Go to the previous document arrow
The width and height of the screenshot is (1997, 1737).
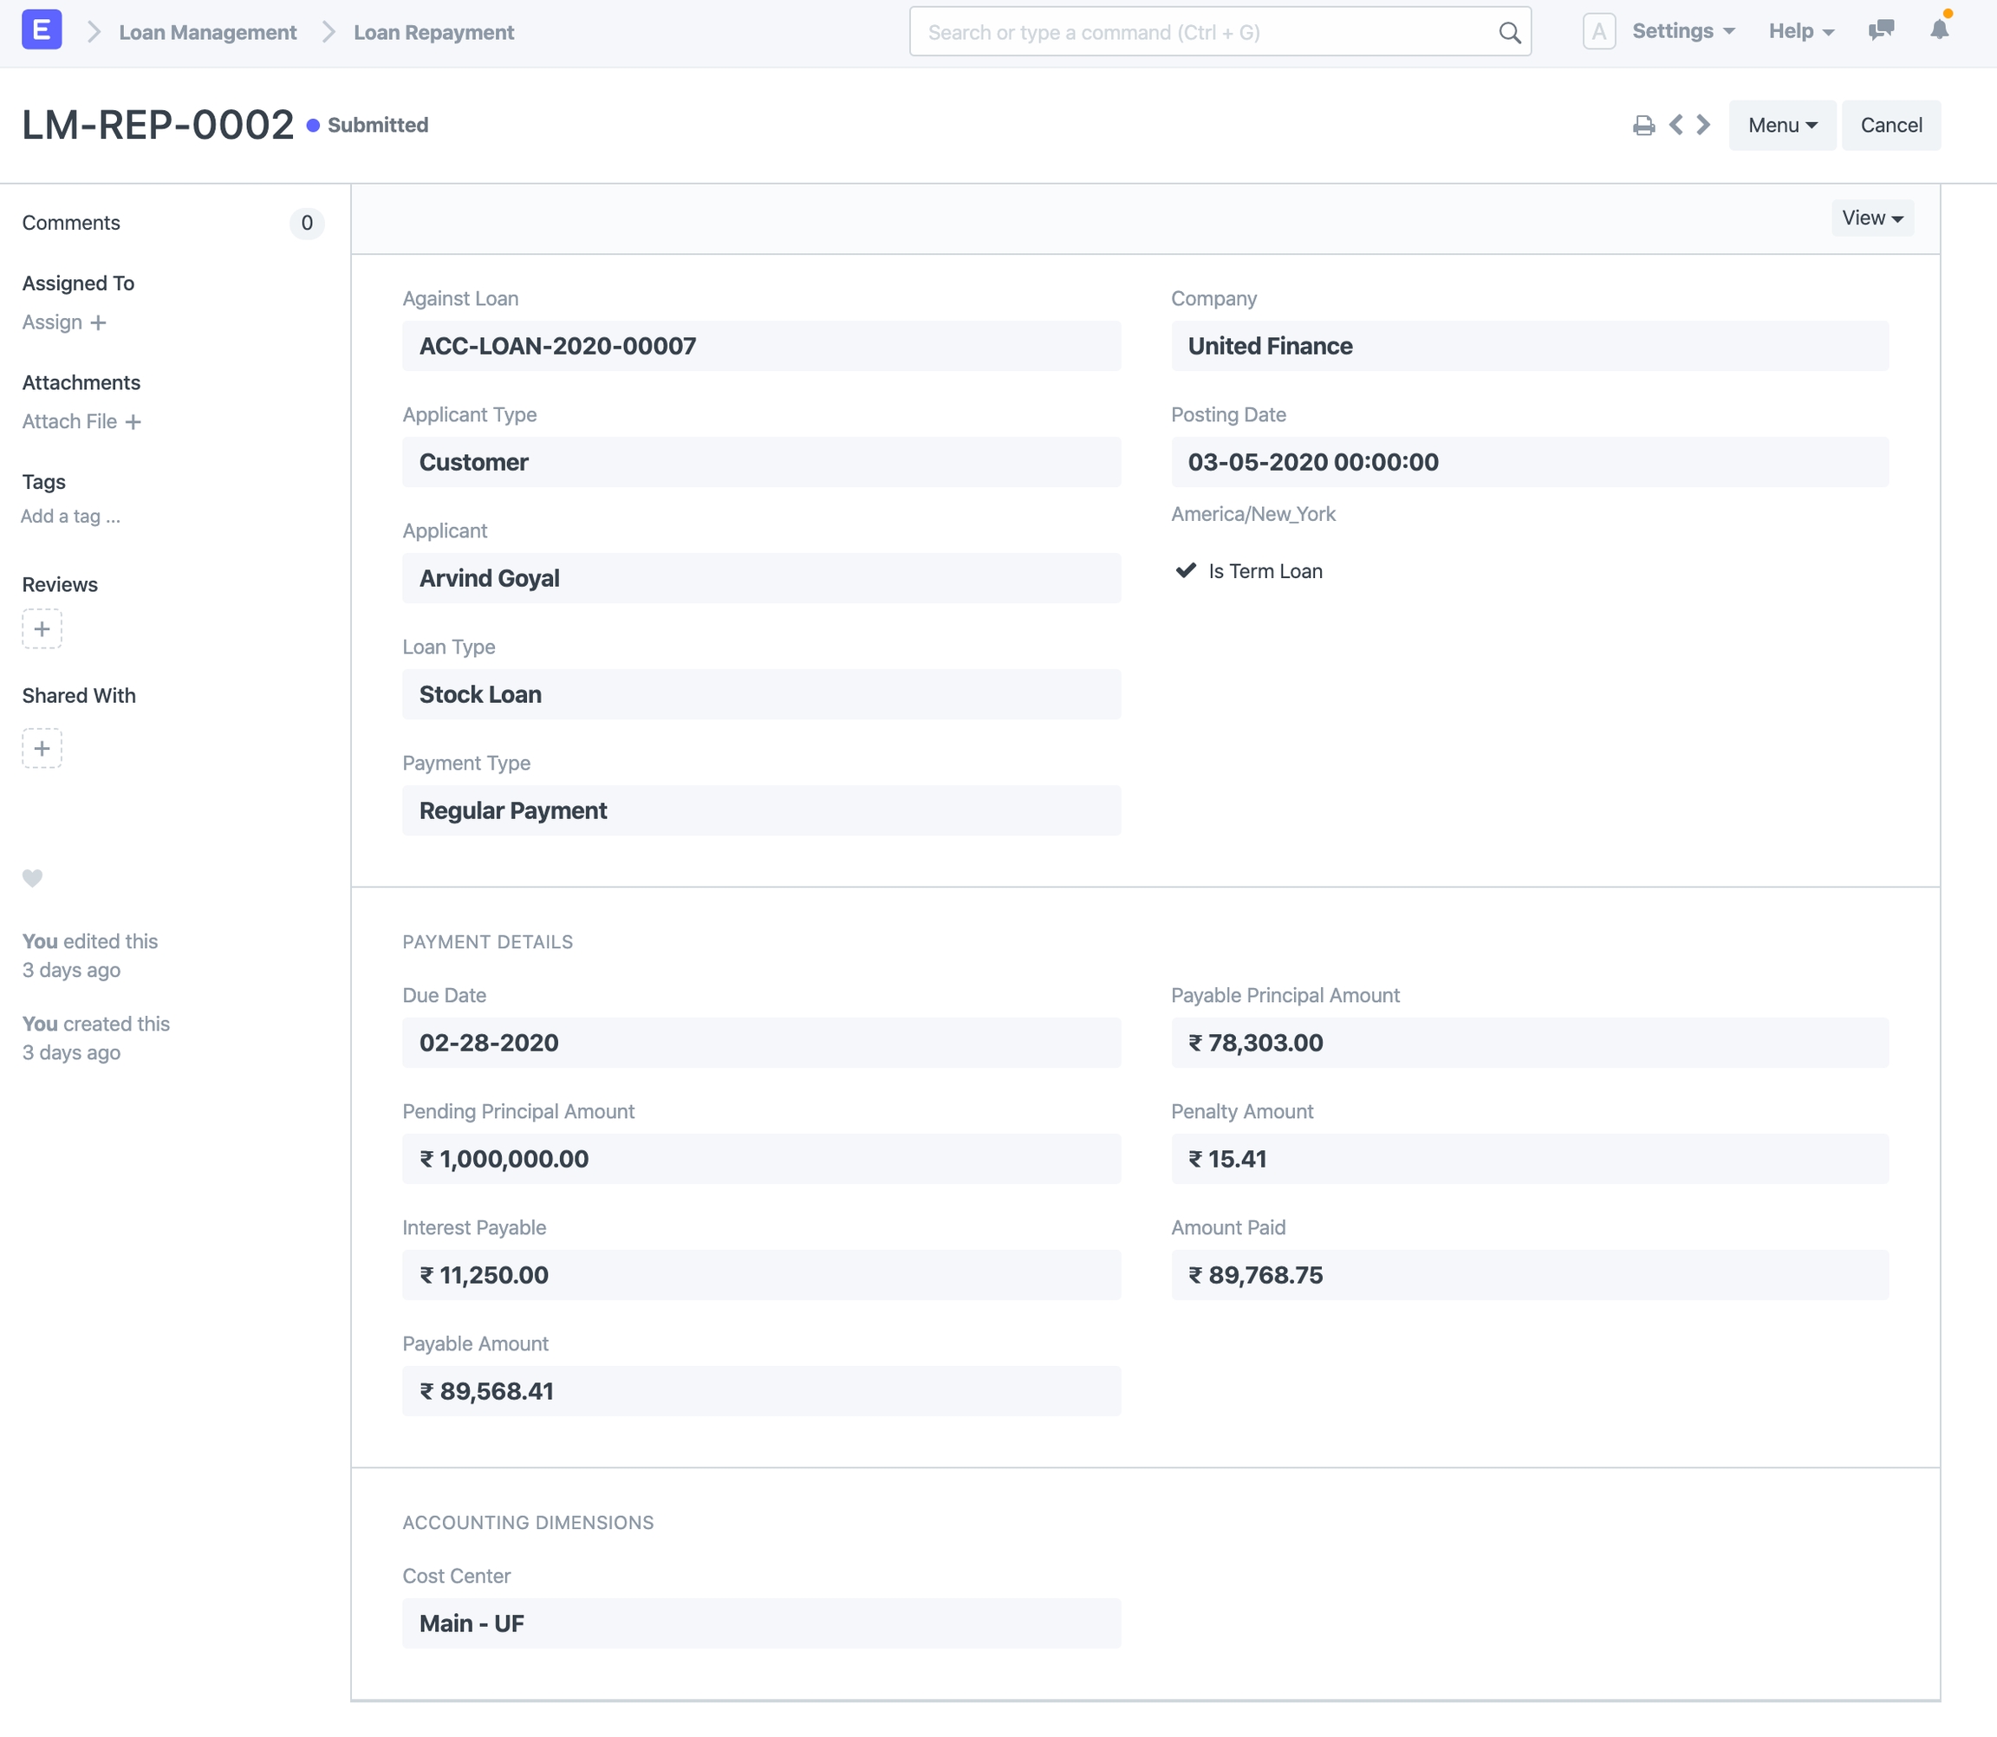click(1675, 125)
